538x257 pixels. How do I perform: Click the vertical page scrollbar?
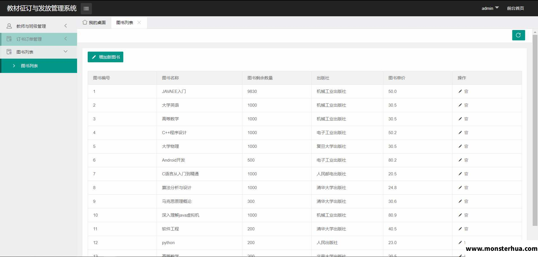(x=535, y=130)
